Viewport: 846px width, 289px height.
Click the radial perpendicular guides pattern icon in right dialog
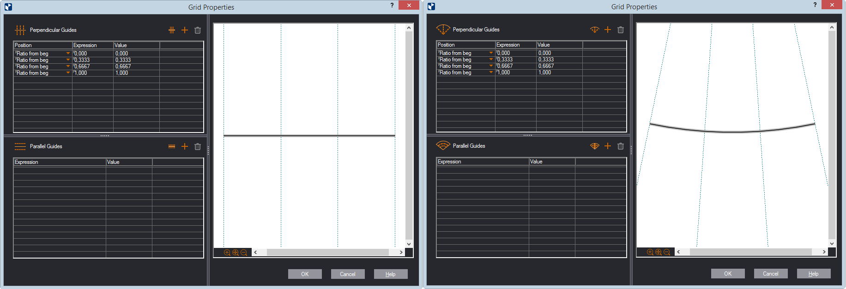point(595,30)
